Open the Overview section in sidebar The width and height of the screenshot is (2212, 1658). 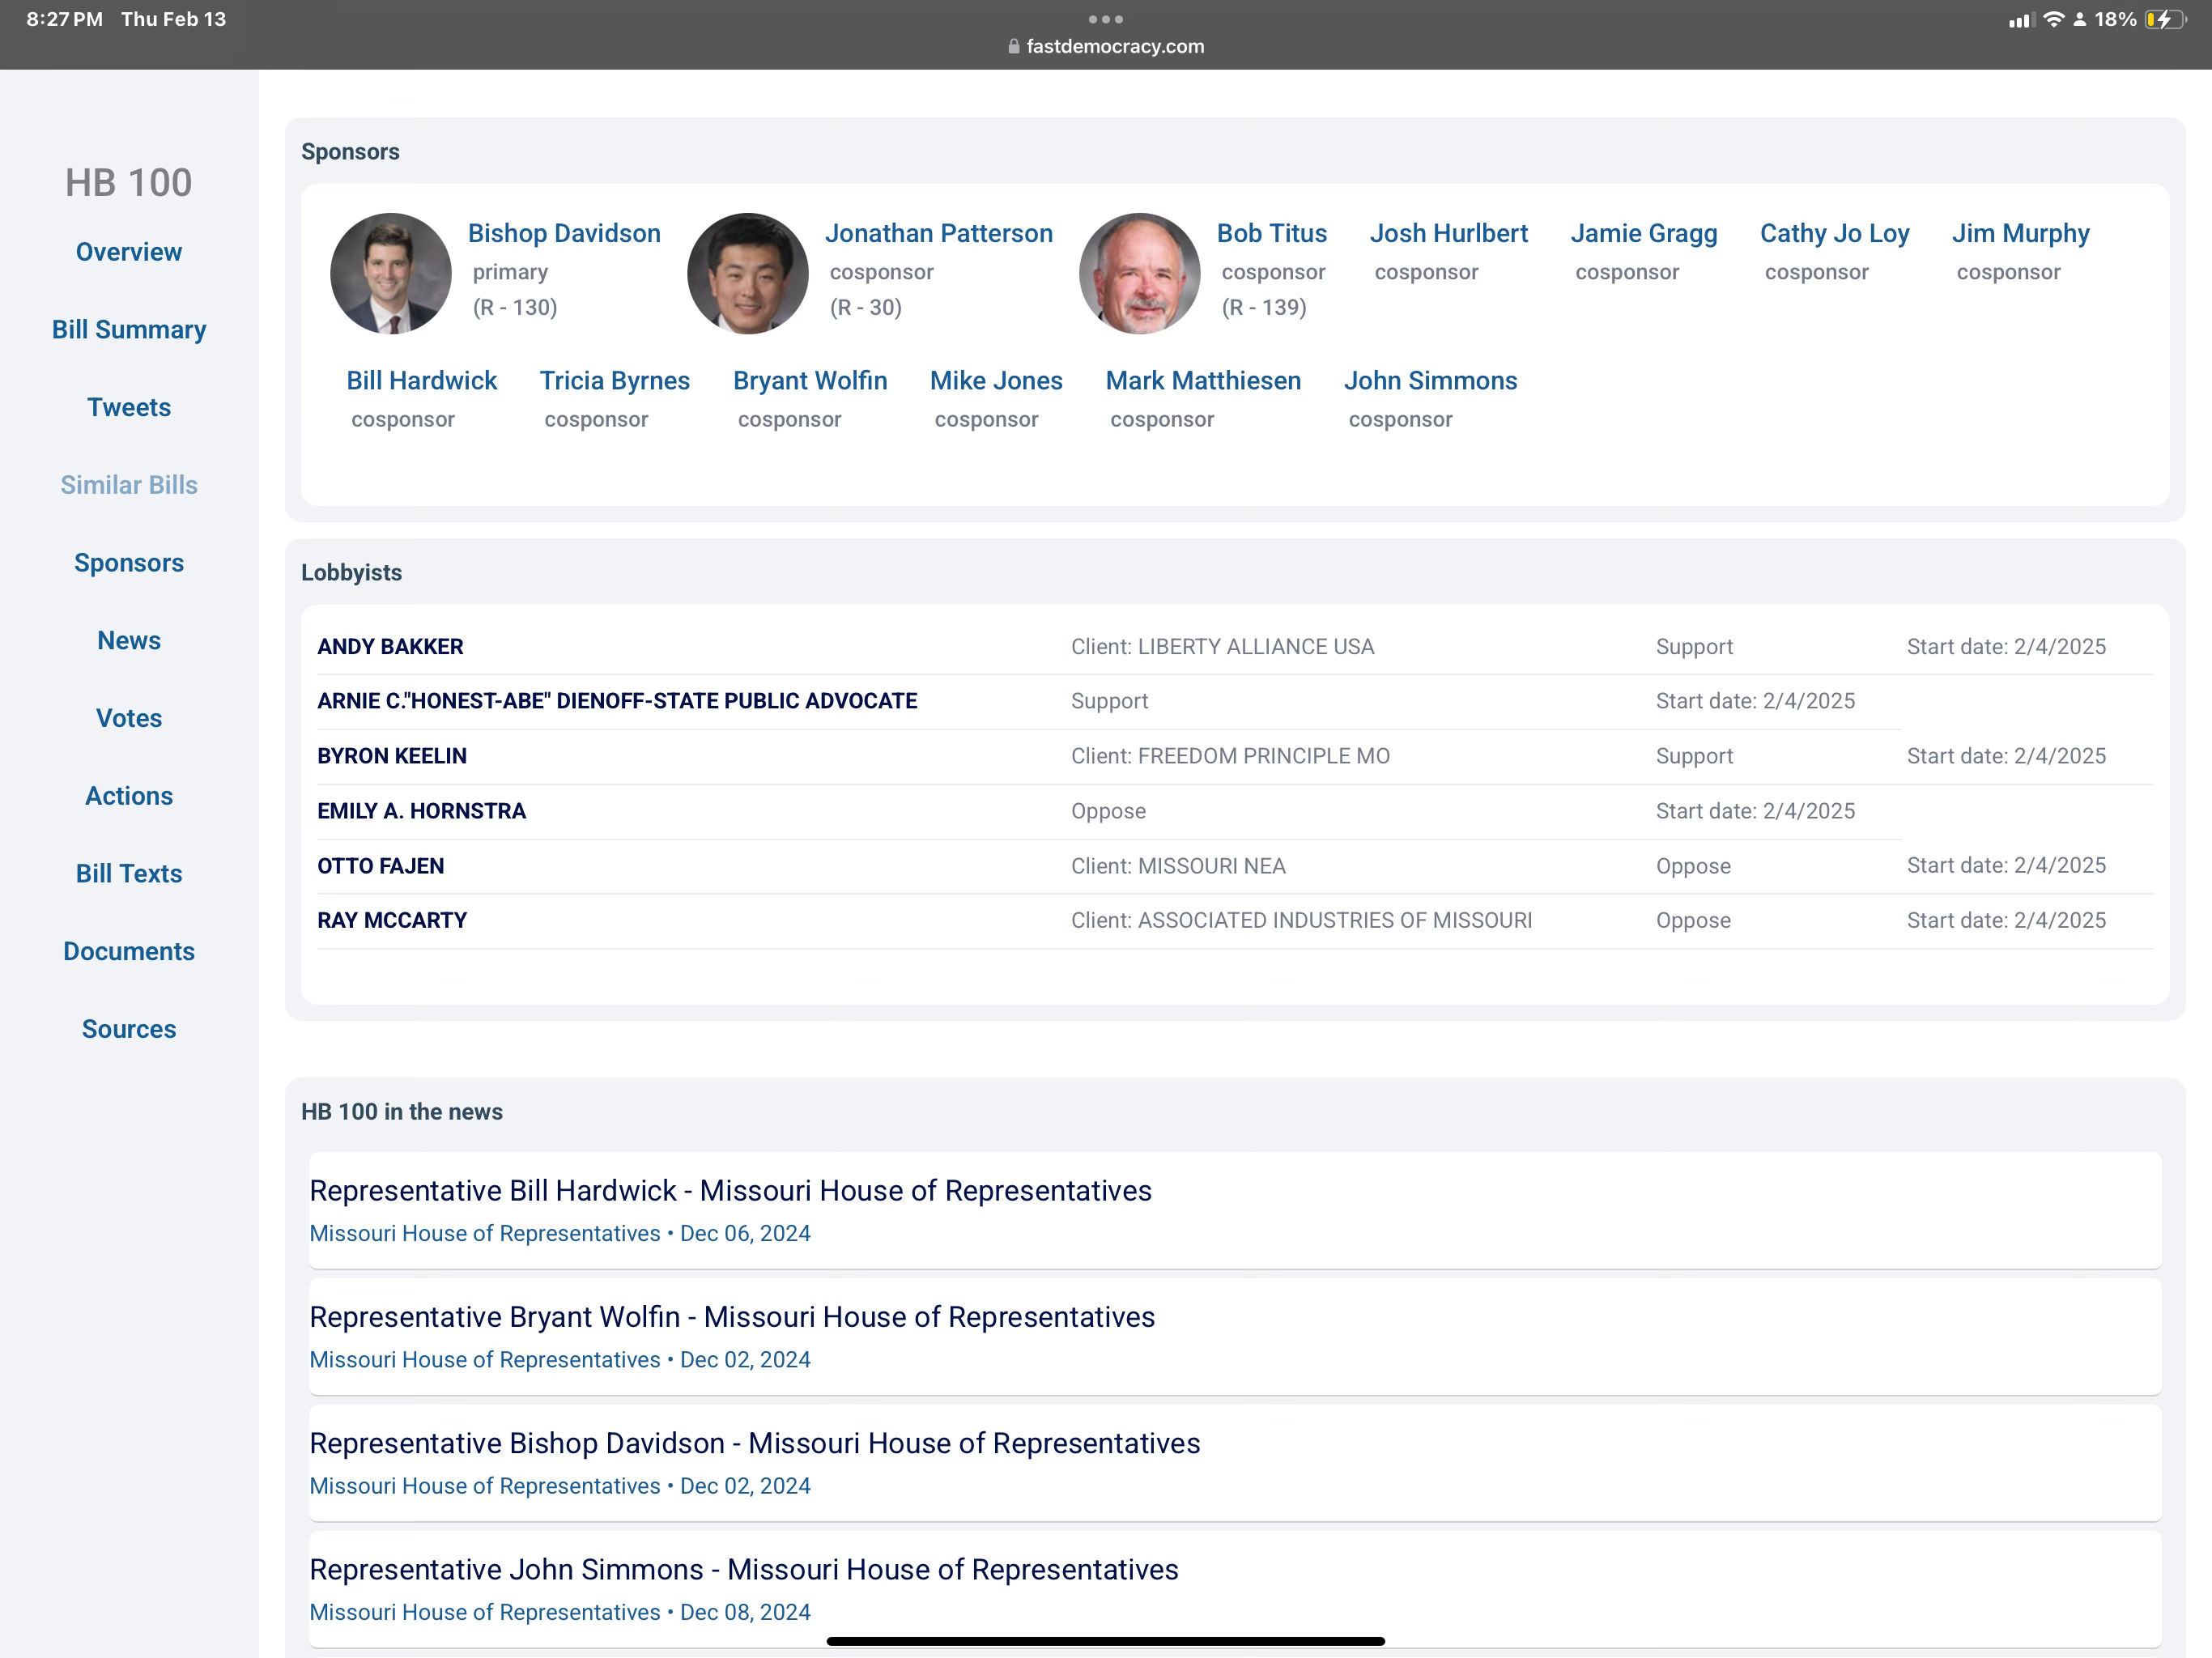[x=129, y=252]
